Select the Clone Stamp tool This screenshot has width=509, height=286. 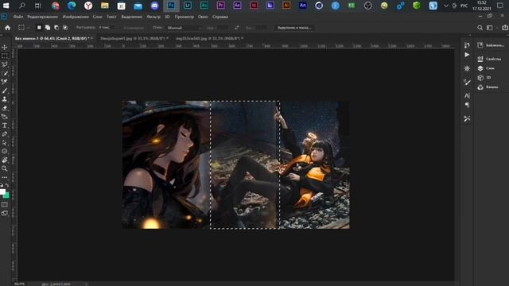tap(5, 99)
